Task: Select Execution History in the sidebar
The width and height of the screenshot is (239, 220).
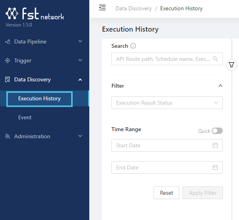Action: [40, 99]
